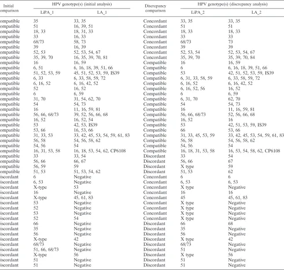Click the 'Discrepancy comparison' column header

point(155,8)
